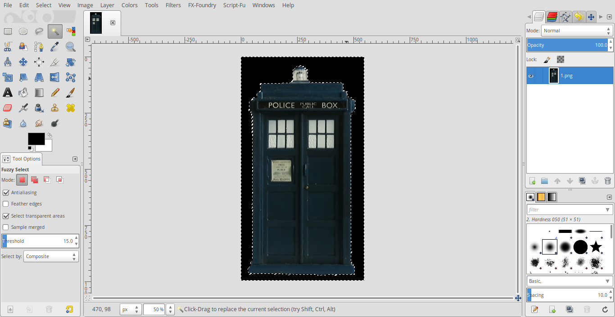The height and width of the screenshot is (317, 615).
Task: Create a new layer
Action: [x=532, y=181]
